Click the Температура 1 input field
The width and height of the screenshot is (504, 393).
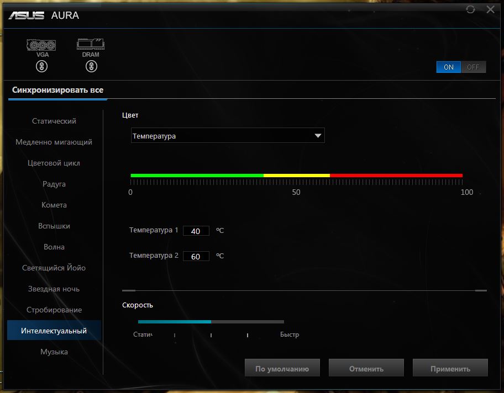196,231
